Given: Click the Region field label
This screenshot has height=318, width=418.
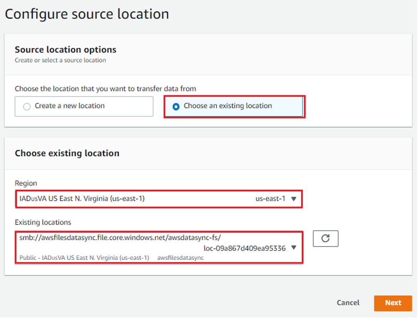Looking at the screenshot, I should click(x=26, y=183).
